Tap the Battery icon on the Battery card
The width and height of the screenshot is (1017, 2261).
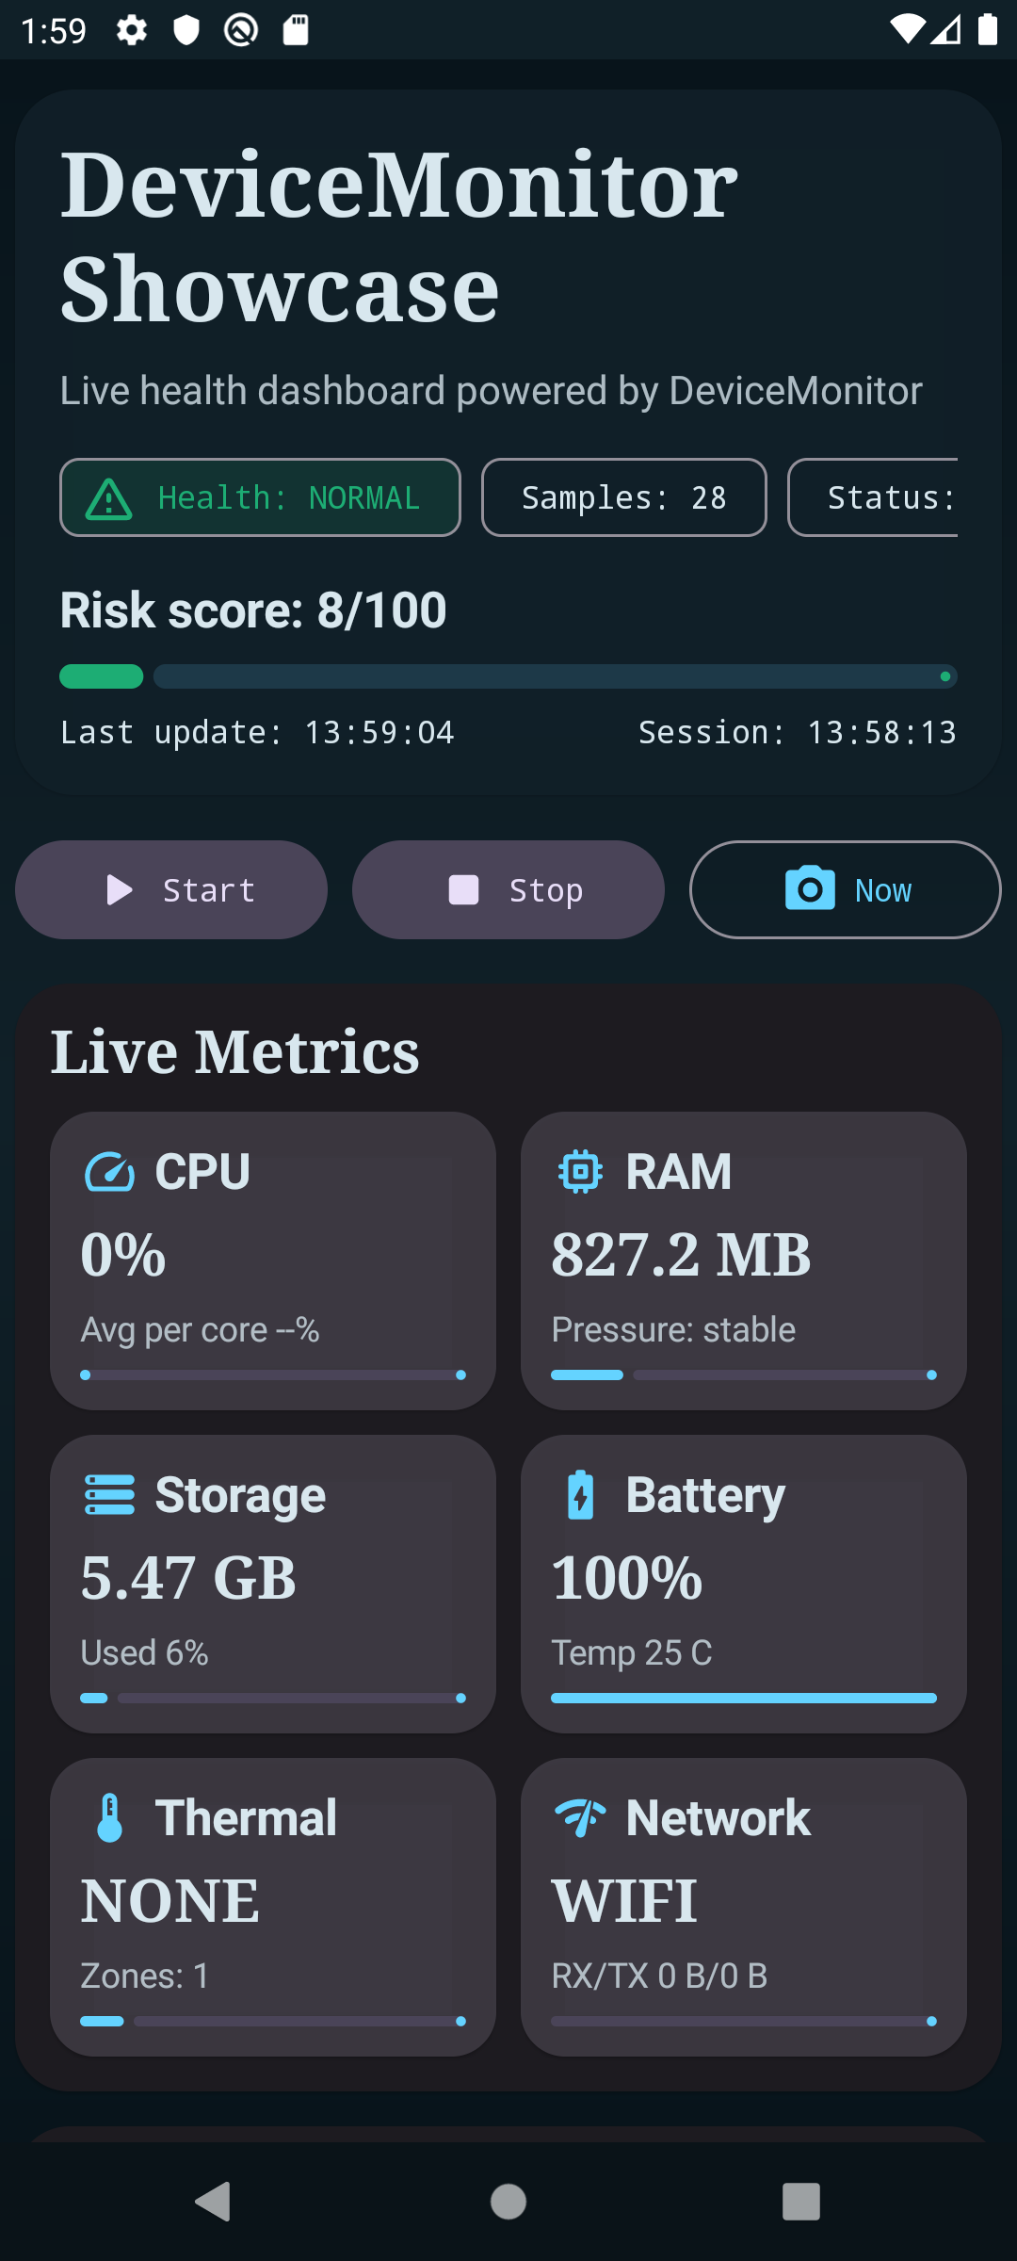(580, 1494)
